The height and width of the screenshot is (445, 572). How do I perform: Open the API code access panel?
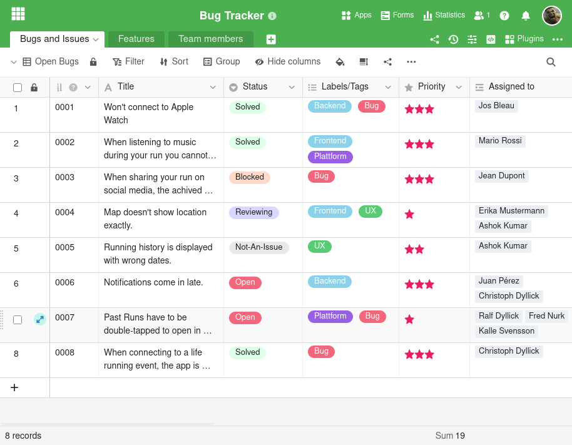point(490,39)
